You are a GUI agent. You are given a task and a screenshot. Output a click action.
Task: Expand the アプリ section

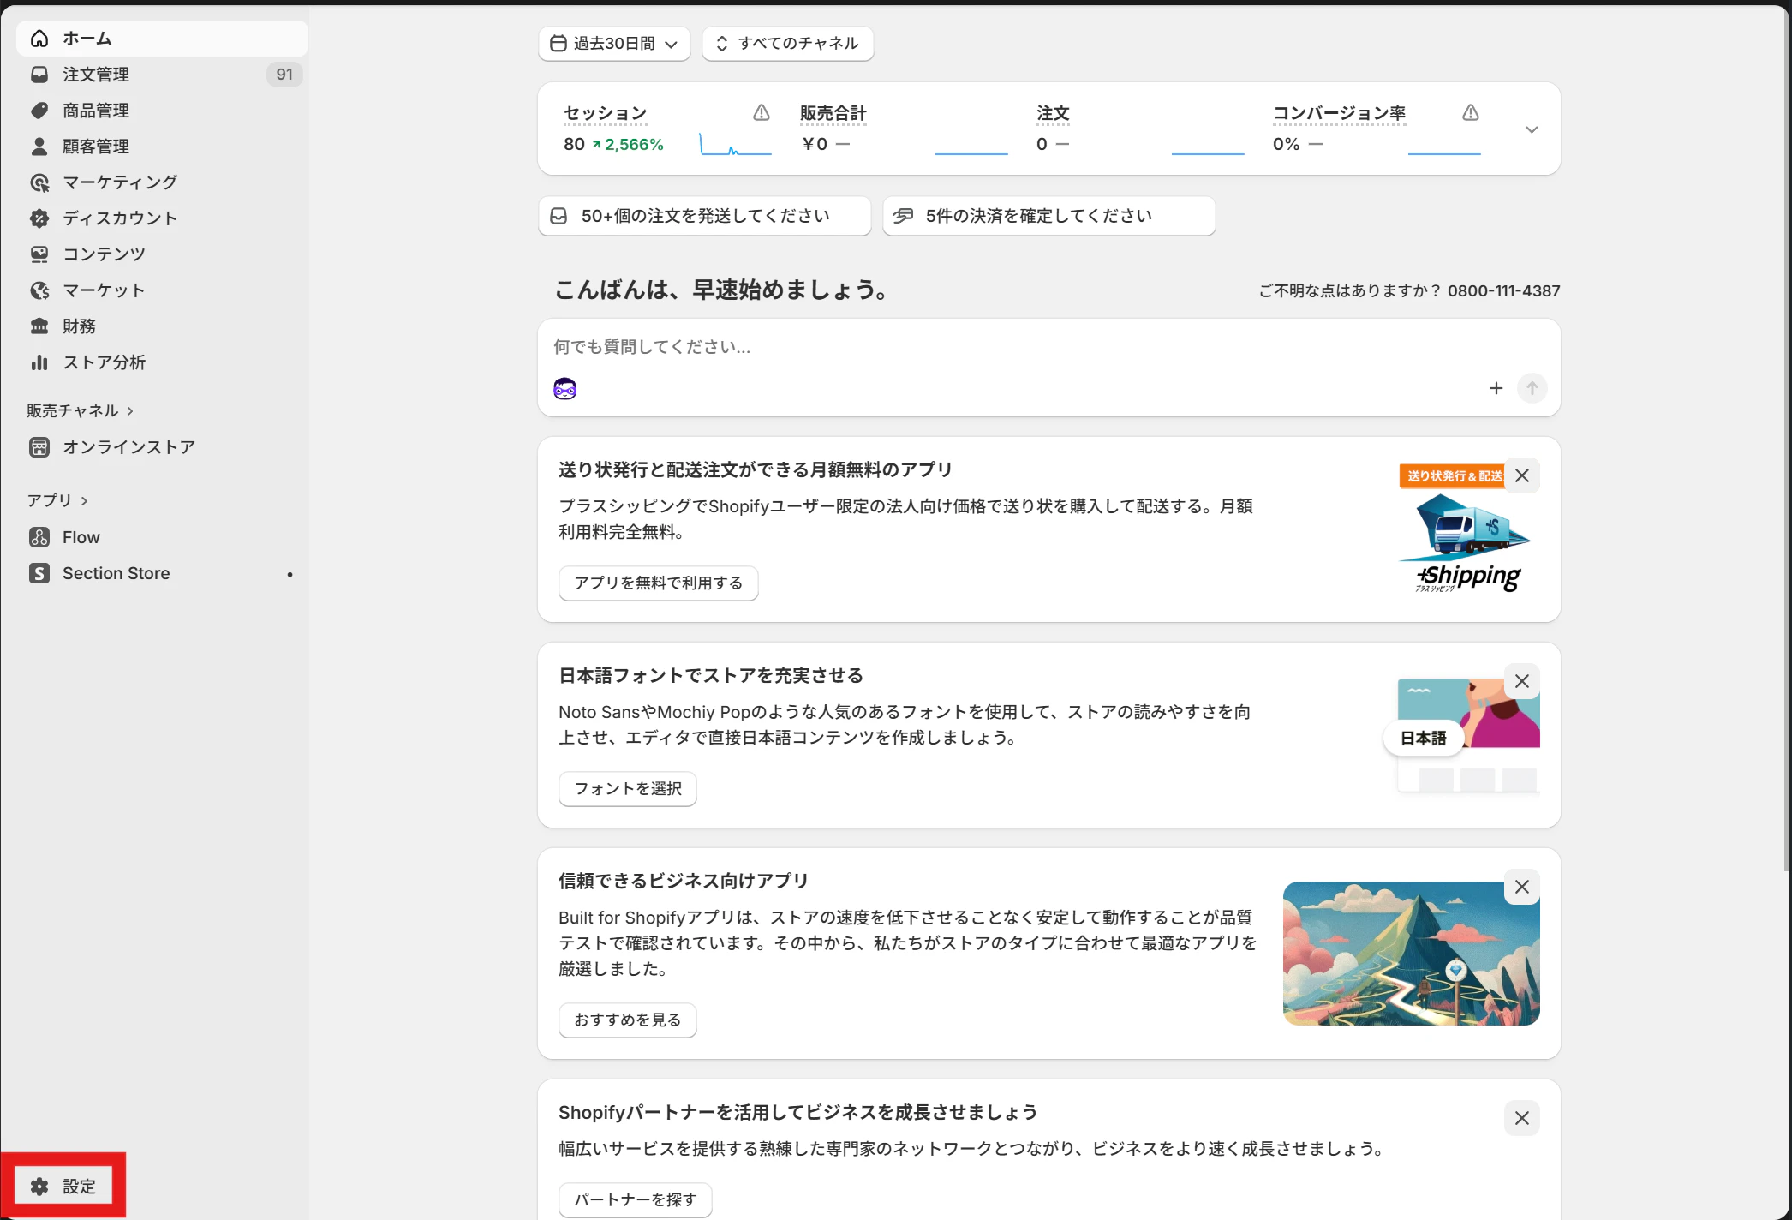[x=57, y=500]
